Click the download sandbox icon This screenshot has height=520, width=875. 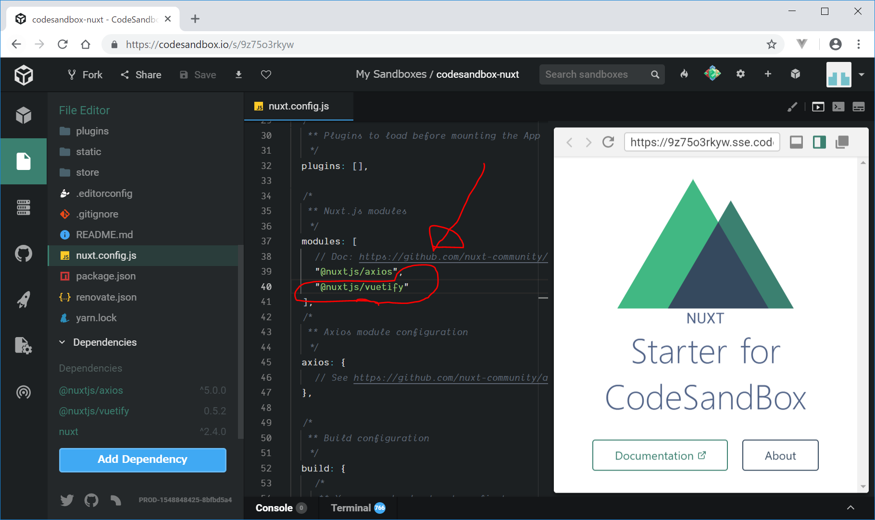point(238,74)
